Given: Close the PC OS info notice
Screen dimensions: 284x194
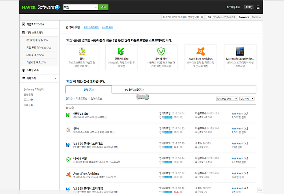Looking at the screenshot, I should (202, 17).
